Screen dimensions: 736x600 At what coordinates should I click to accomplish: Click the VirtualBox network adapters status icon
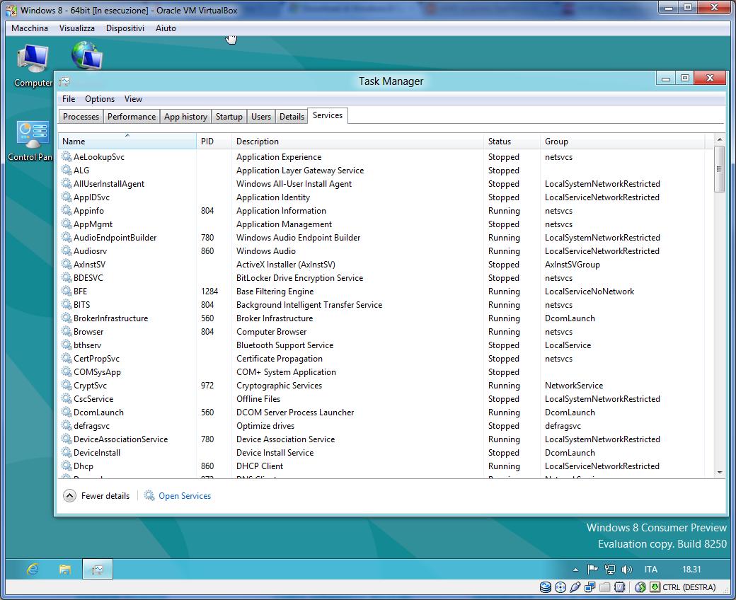[590, 587]
